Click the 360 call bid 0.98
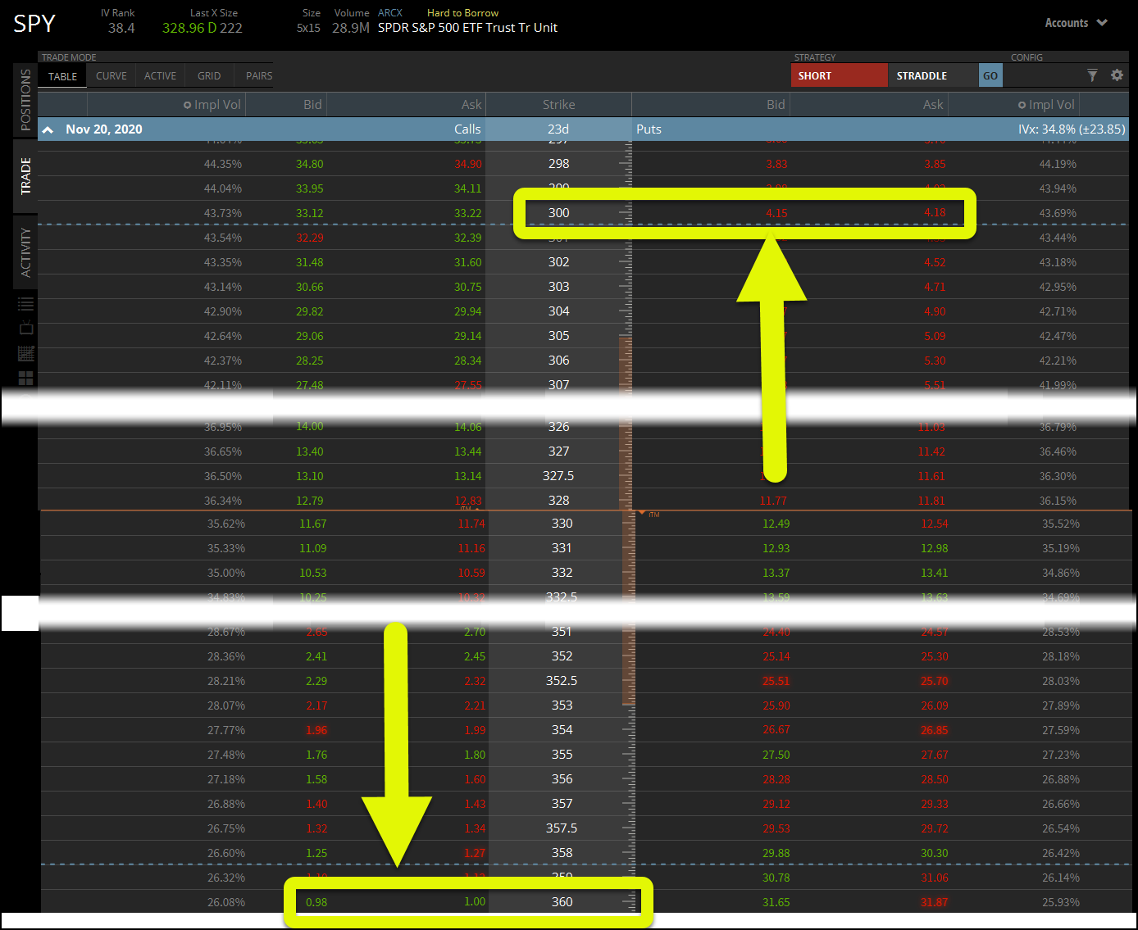Viewport: 1138px width, 930px height. 316,902
